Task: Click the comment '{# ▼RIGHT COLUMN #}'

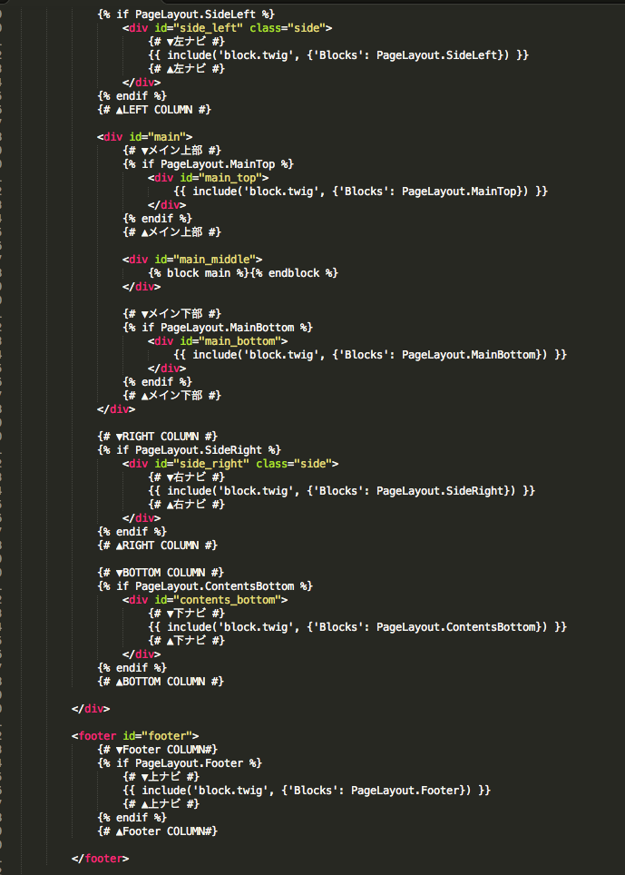Action: 157,437
